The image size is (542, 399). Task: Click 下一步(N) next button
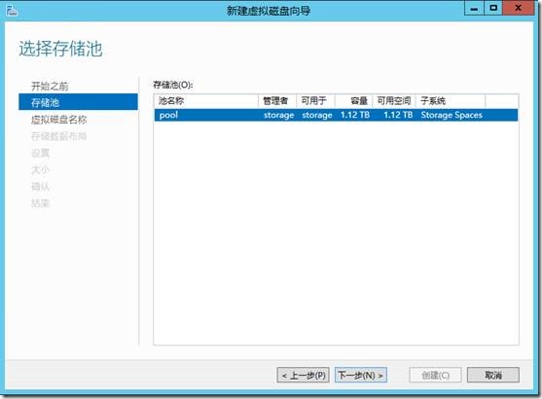(361, 375)
